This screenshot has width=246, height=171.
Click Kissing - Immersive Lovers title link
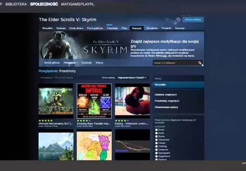(132, 123)
